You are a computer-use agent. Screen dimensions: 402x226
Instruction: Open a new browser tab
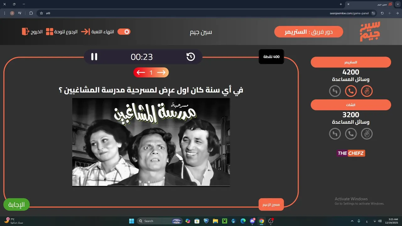341,4
